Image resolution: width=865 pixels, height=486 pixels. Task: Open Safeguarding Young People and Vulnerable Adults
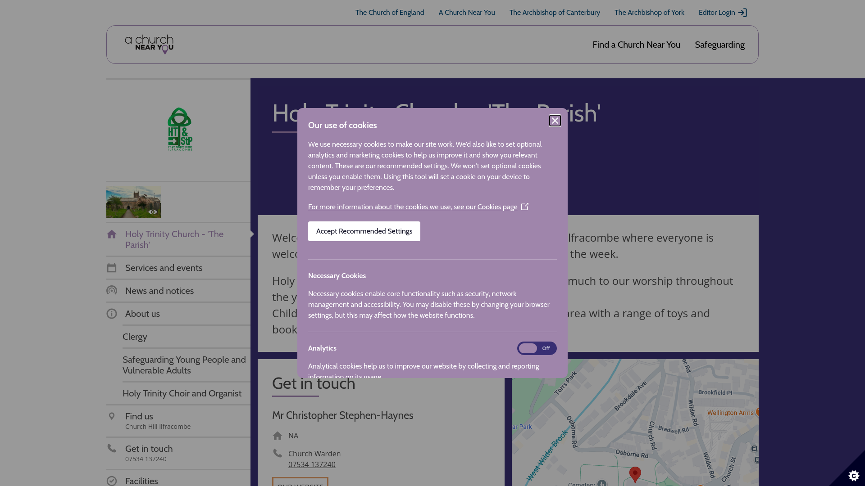point(184,365)
